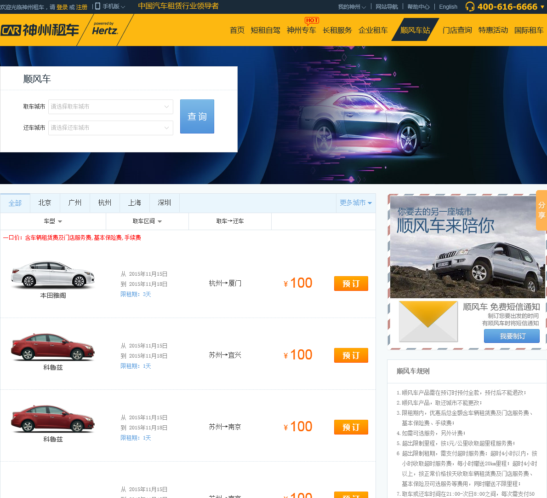Open 神州专车 navigation item

(302, 30)
